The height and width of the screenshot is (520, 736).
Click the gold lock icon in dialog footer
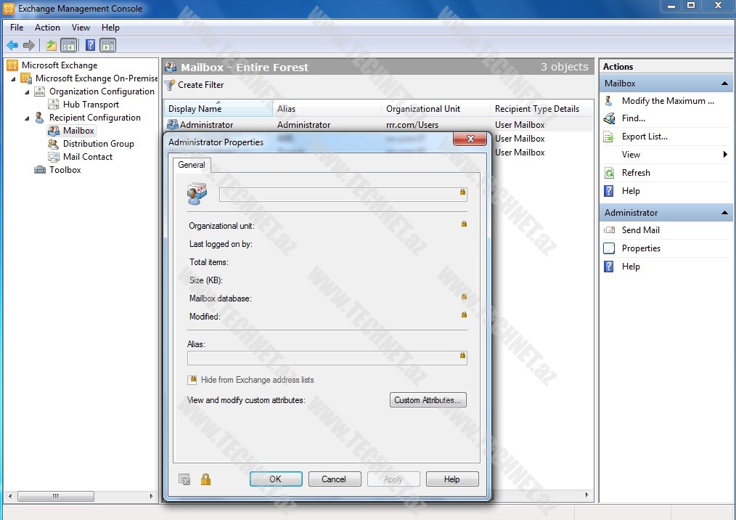[205, 479]
